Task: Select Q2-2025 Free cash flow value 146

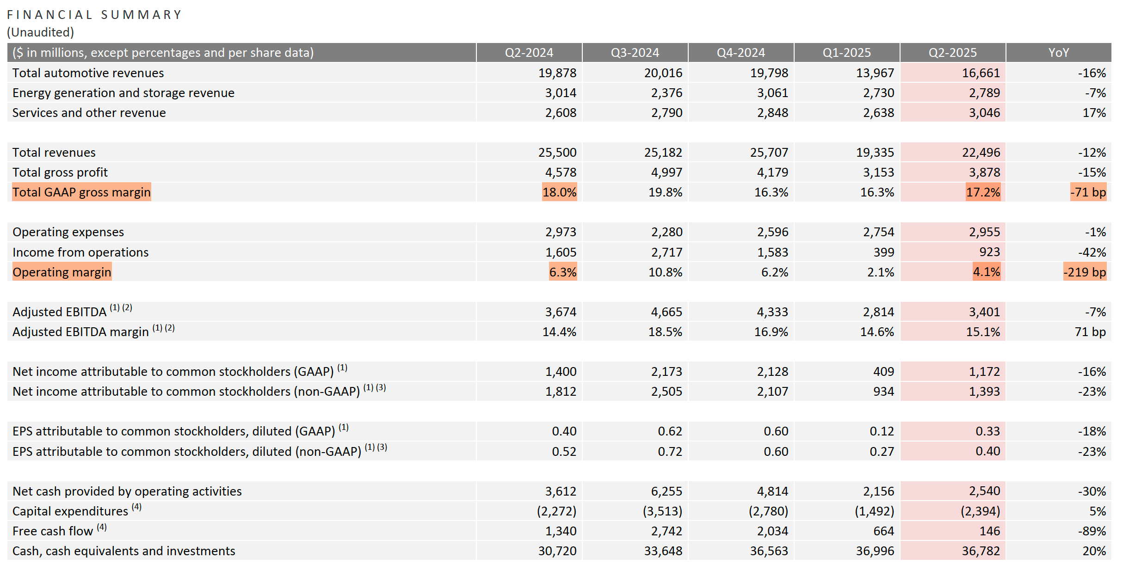Action: pos(989,531)
